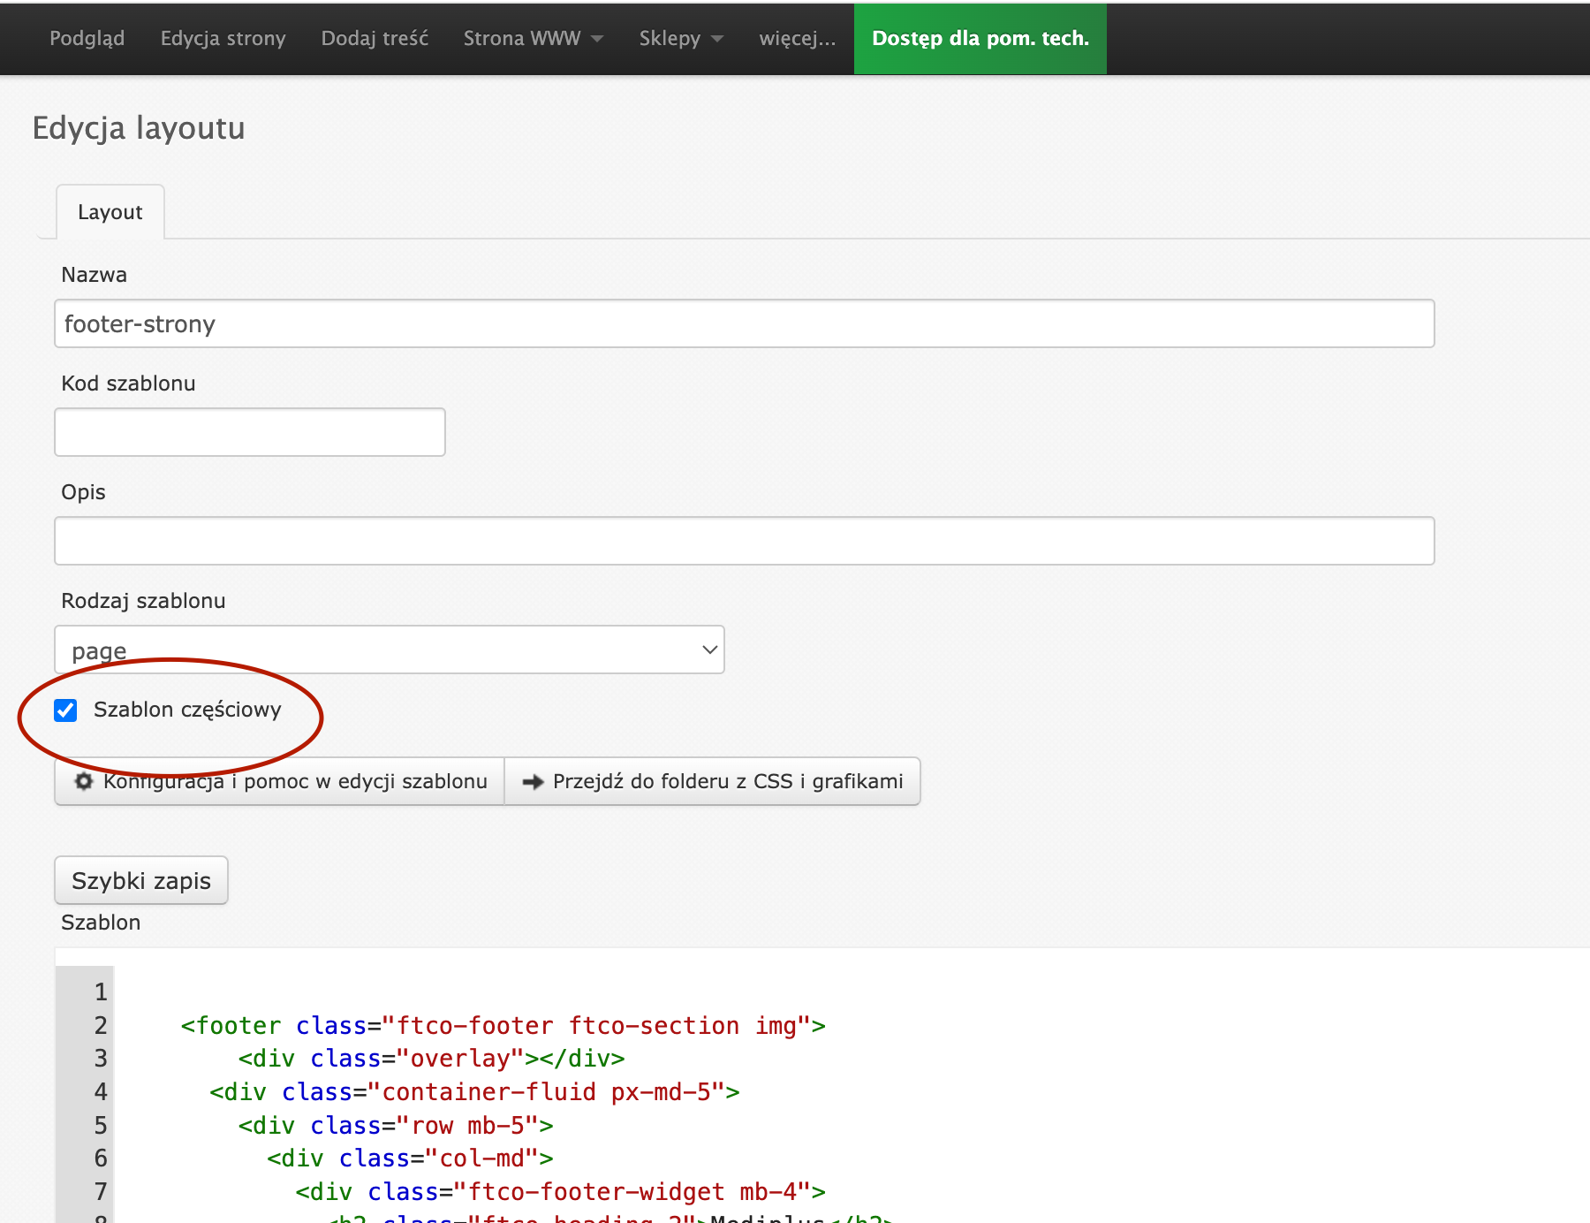Image resolution: width=1590 pixels, height=1223 pixels.
Task: Open the Rodzaj szablonu dropdown
Action: [x=389, y=650]
